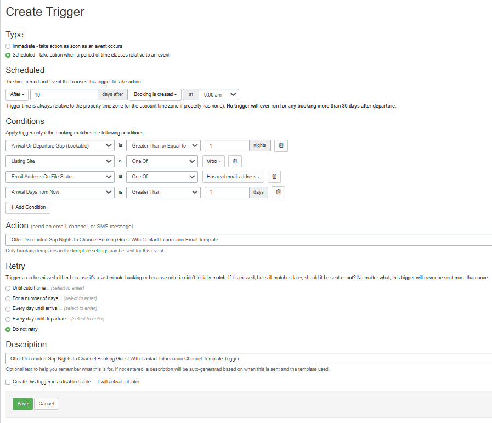Screen dimensions: 492x423
Task: Click the "nights" unit label
Action: click(x=260, y=145)
